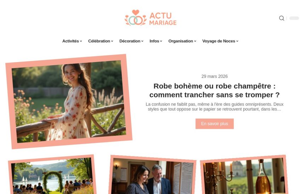
Task: Open the candelabra and bottle thumbnail
Action: pyautogui.click(x=244, y=175)
